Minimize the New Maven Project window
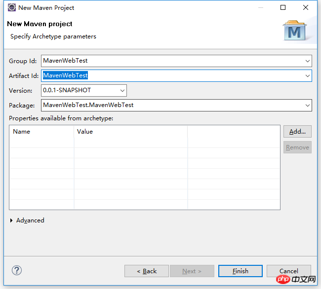The height and width of the screenshot is (289, 321). [261, 7]
